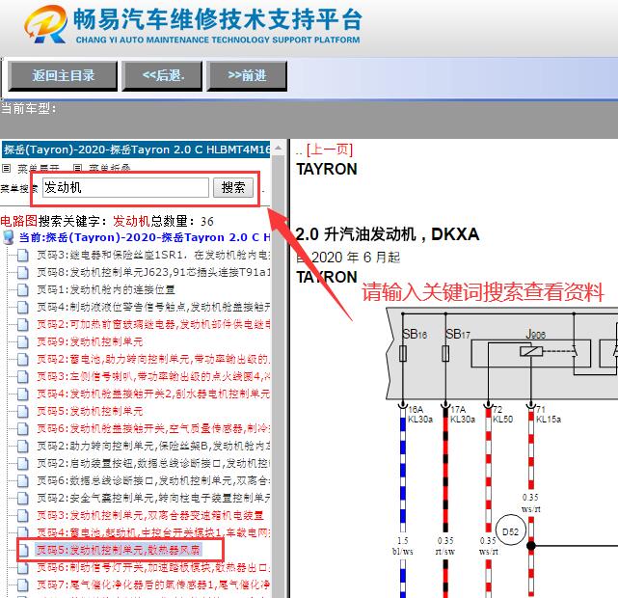The height and width of the screenshot is (598, 618).
Task: Focus the menu search field containing 发动机
Action: pos(125,188)
